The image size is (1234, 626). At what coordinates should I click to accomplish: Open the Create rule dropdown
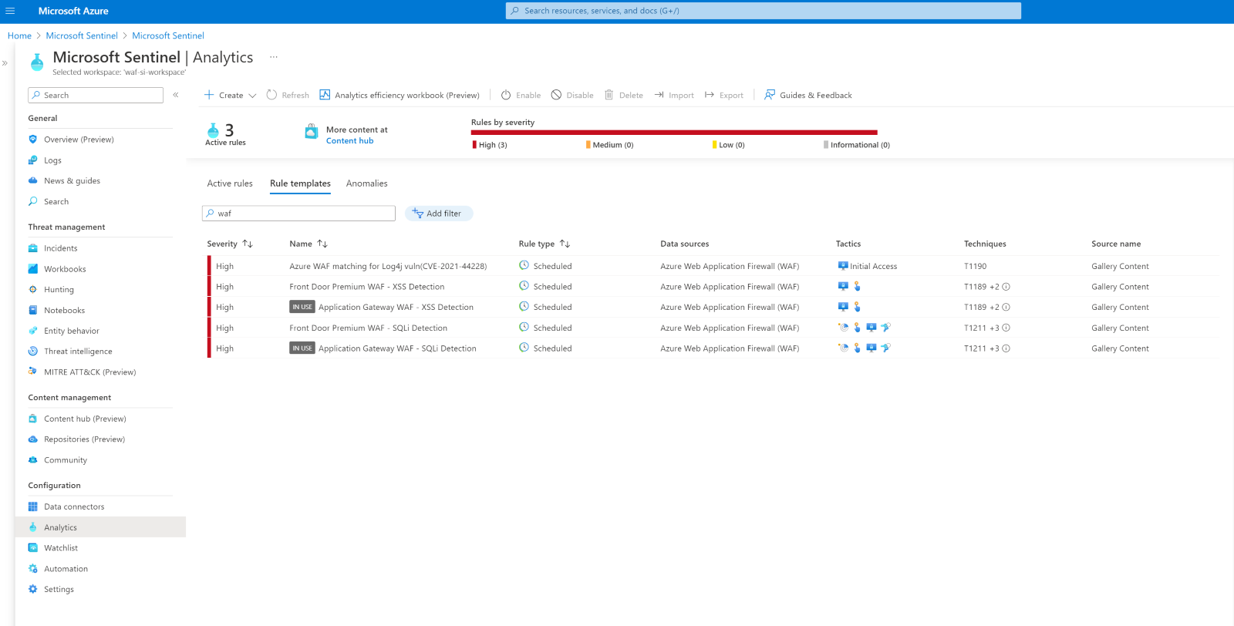click(230, 95)
